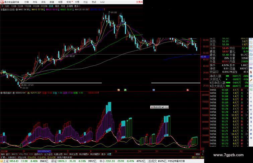The image size is (253, 163).
Task: Open the 市场 menu
Action: pyautogui.click(x=35, y=2)
